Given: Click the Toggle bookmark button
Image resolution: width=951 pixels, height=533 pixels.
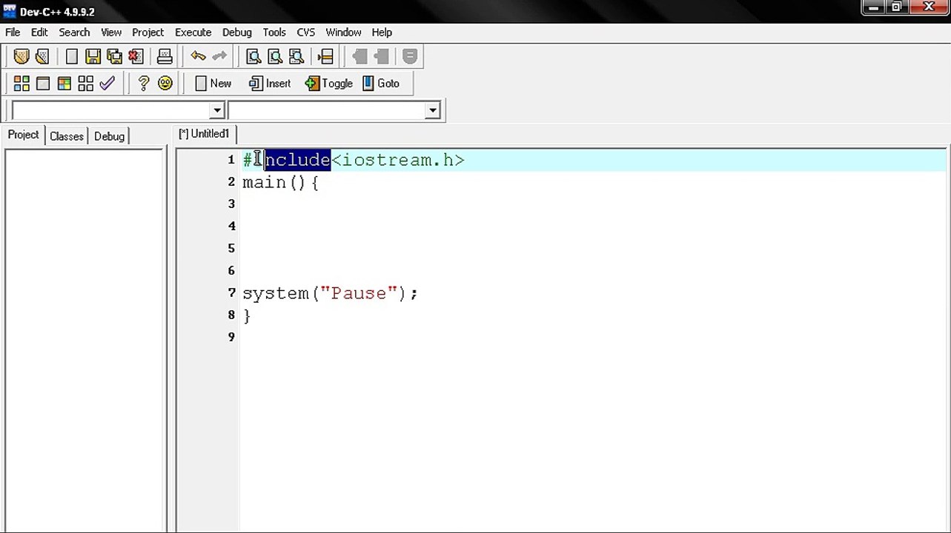Looking at the screenshot, I should (x=329, y=84).
